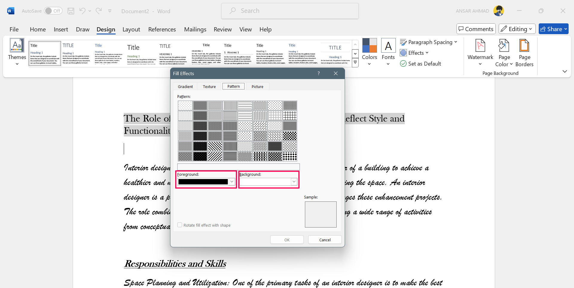Click the Cancel button
574x288 pixels.
point(325,240)
